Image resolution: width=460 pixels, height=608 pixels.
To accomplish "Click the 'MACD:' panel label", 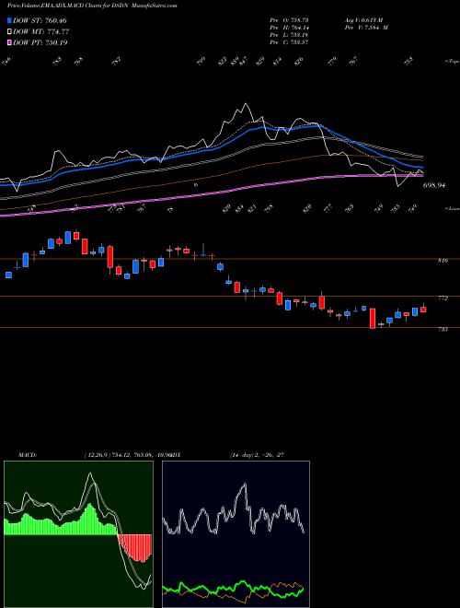I will (x=27, y=455).
